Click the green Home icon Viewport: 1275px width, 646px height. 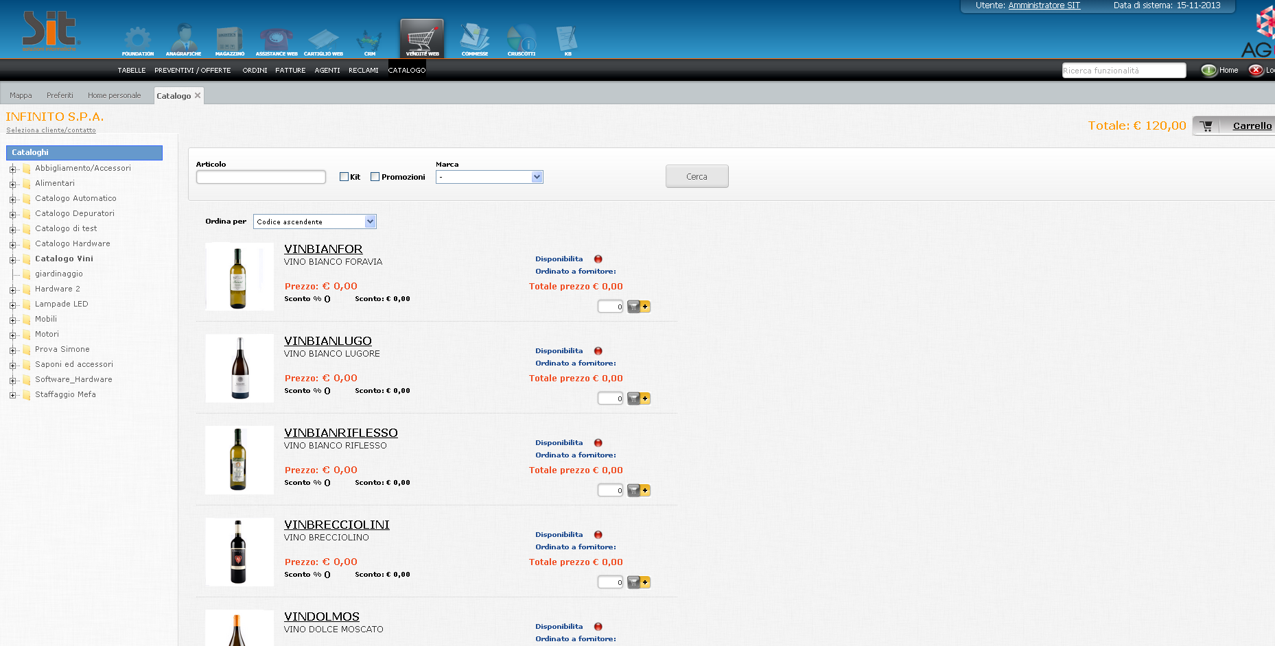pos(1208,70)
